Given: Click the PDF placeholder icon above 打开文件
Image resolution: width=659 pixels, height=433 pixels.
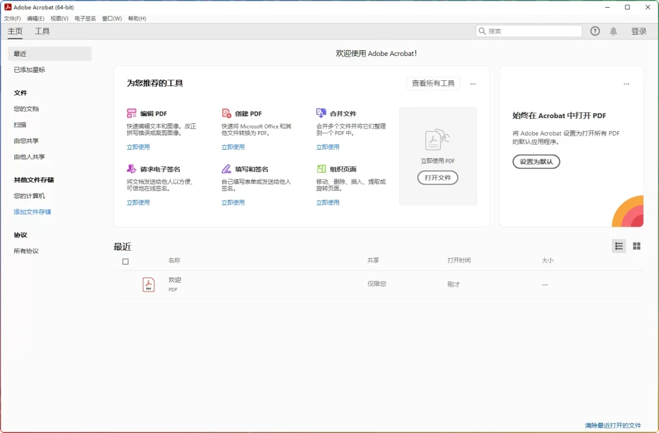Looking at the screenshot, I should click(x=438, y=140).
